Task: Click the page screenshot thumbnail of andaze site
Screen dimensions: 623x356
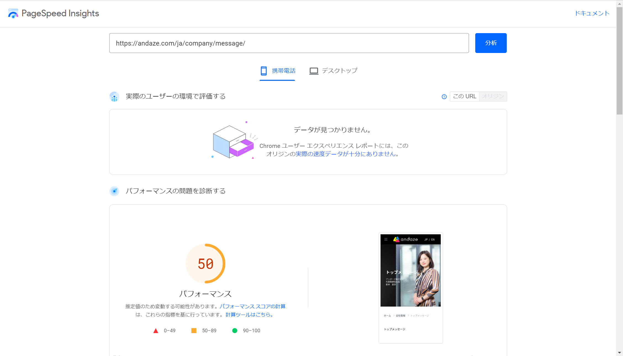Action: [411, 288]
